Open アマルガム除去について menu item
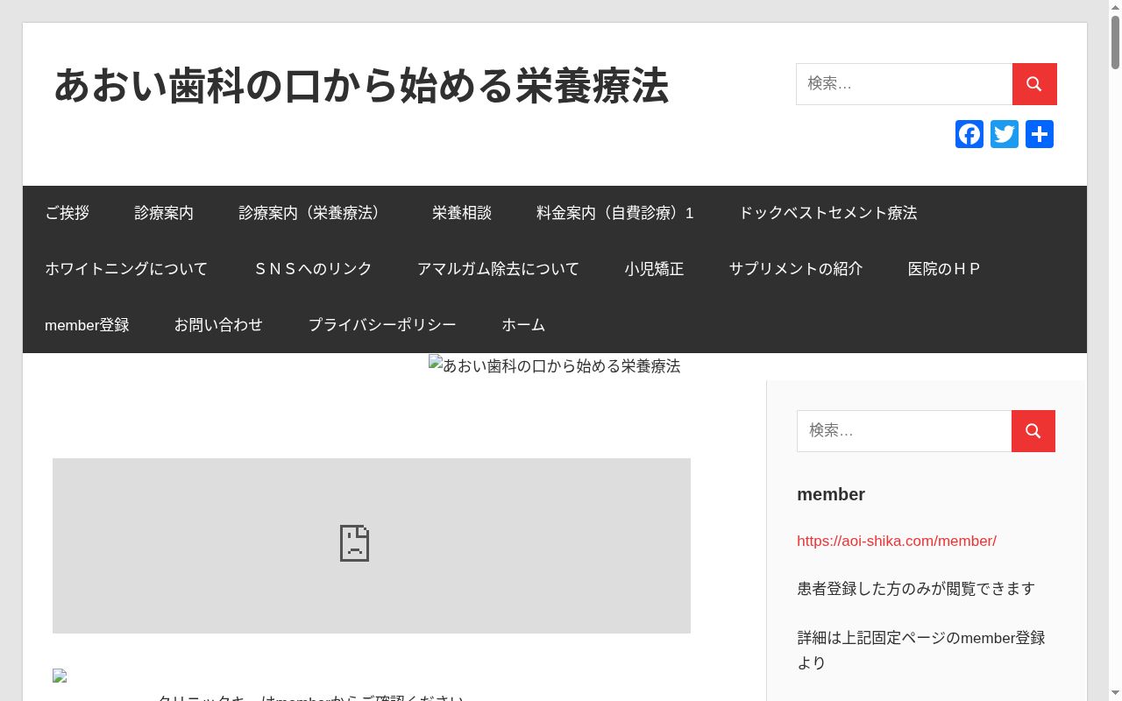 tap(499, 269)
